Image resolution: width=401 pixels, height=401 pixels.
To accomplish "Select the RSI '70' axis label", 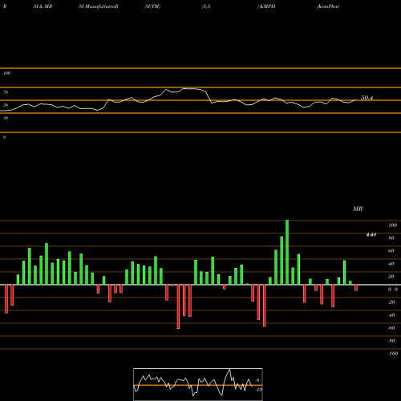I will pos(6,92).
